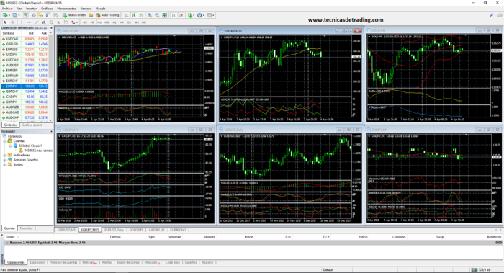504x273 pixels.
Task: Open the Templates dropdown arrow
Action: tap(213, 15)
